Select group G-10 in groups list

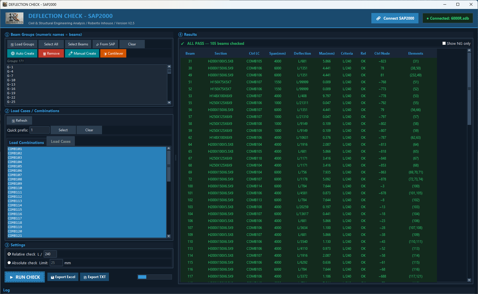87,80
